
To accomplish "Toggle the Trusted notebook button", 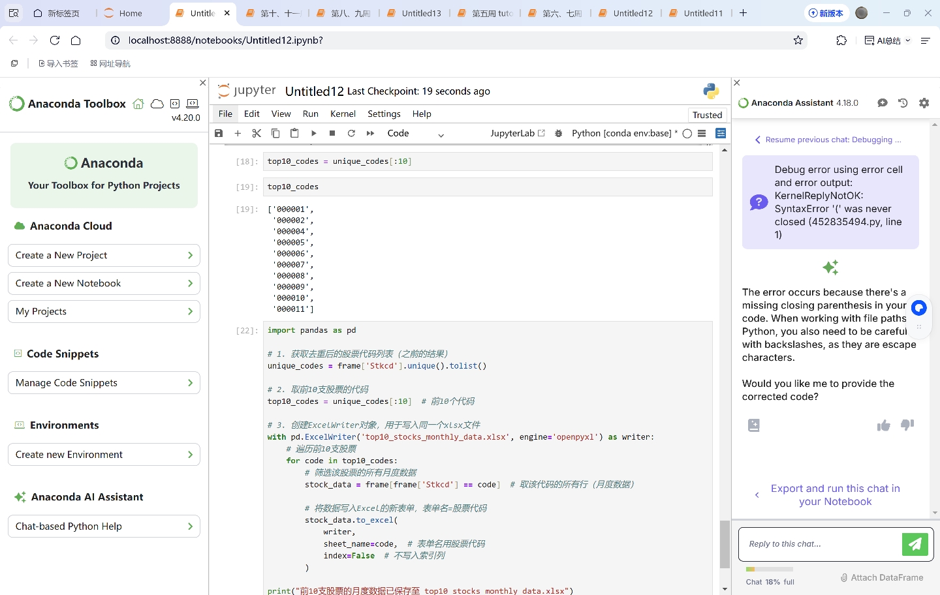I will click(x=707, y=115).
